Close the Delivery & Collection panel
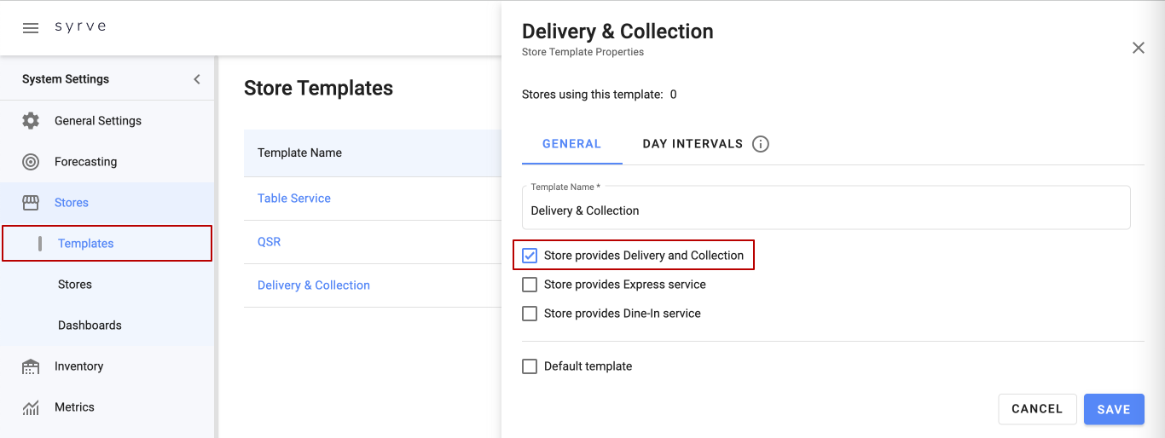1165x438 pixels. 1138,48
